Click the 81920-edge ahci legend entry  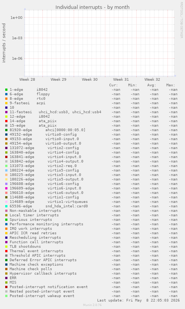(x=48, y=130)
